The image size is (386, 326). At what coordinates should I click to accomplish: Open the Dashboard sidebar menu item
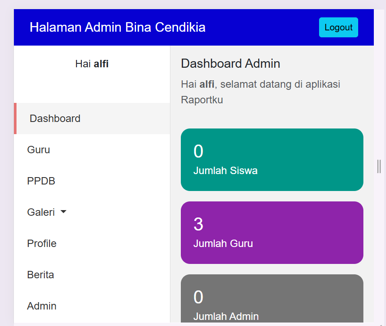[x=55, y=119]
